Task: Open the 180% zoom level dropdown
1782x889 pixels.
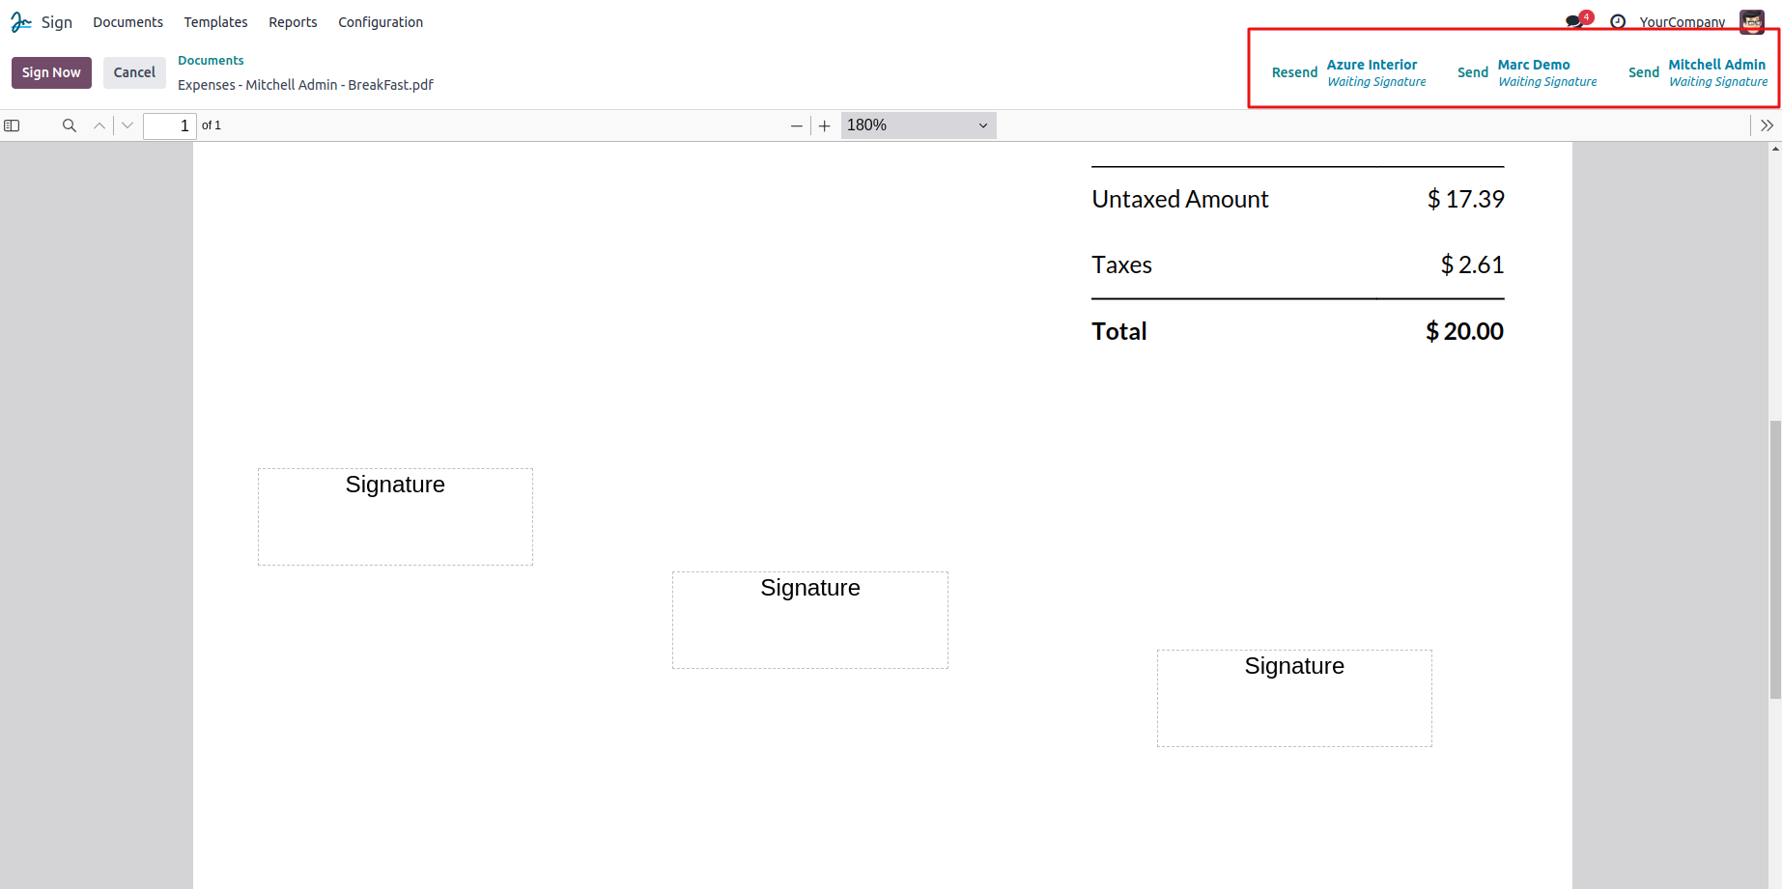Action: point(918,125)
